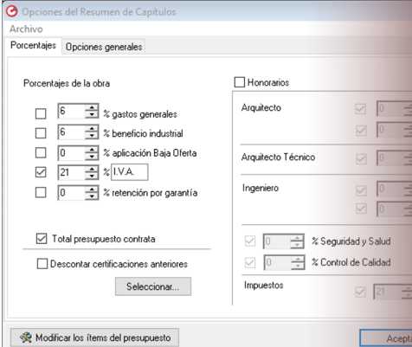Image resolution: width=412 pixels, height=347 pixels.
Task: Check Descontar certificaciones anteriores
Action: click(42, 264)
